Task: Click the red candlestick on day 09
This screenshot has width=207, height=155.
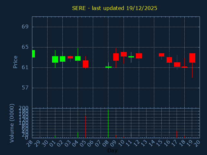Action: pos(116,57)
